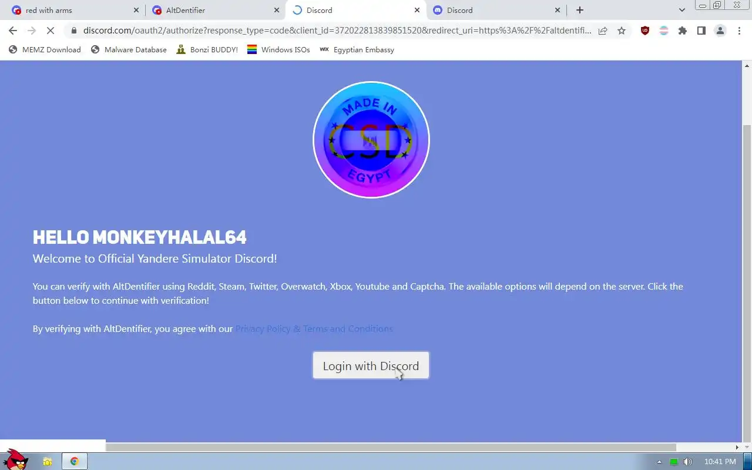Open Chrome's three-dot menu

(x=739, y=31)
